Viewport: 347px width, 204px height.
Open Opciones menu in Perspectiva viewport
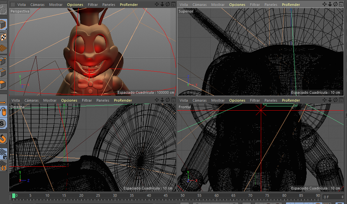(x=75, y=5)
